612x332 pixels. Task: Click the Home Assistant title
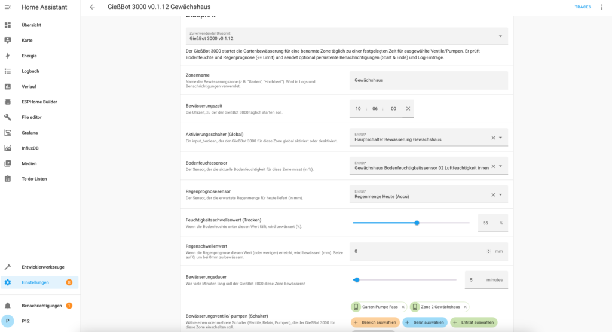[x=44, y=7]
